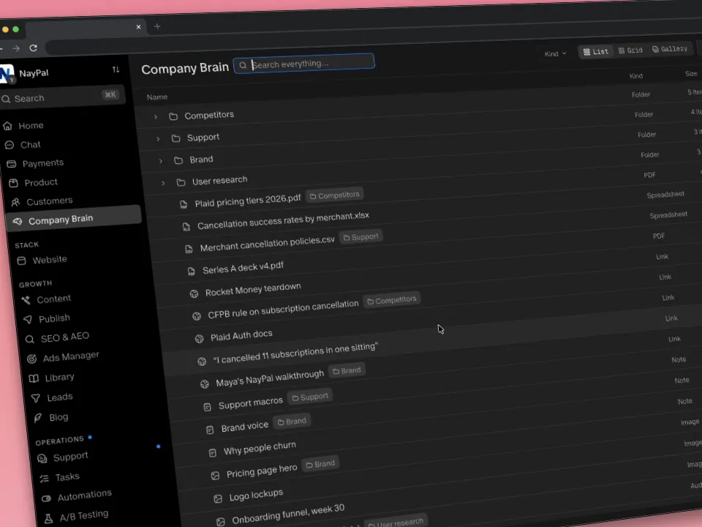Open the Leads funnel icon
This screenshot has height=527, width=702.
point(36,398)
